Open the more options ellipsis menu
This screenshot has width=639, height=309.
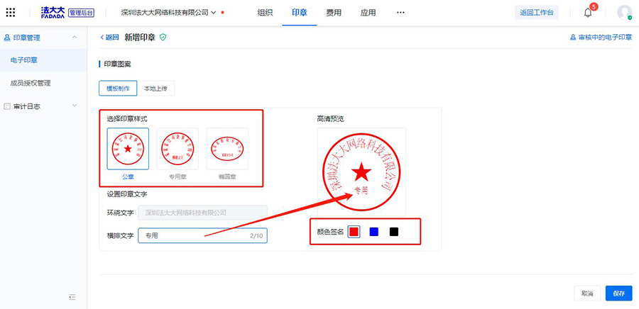click(x=400, y=13)
